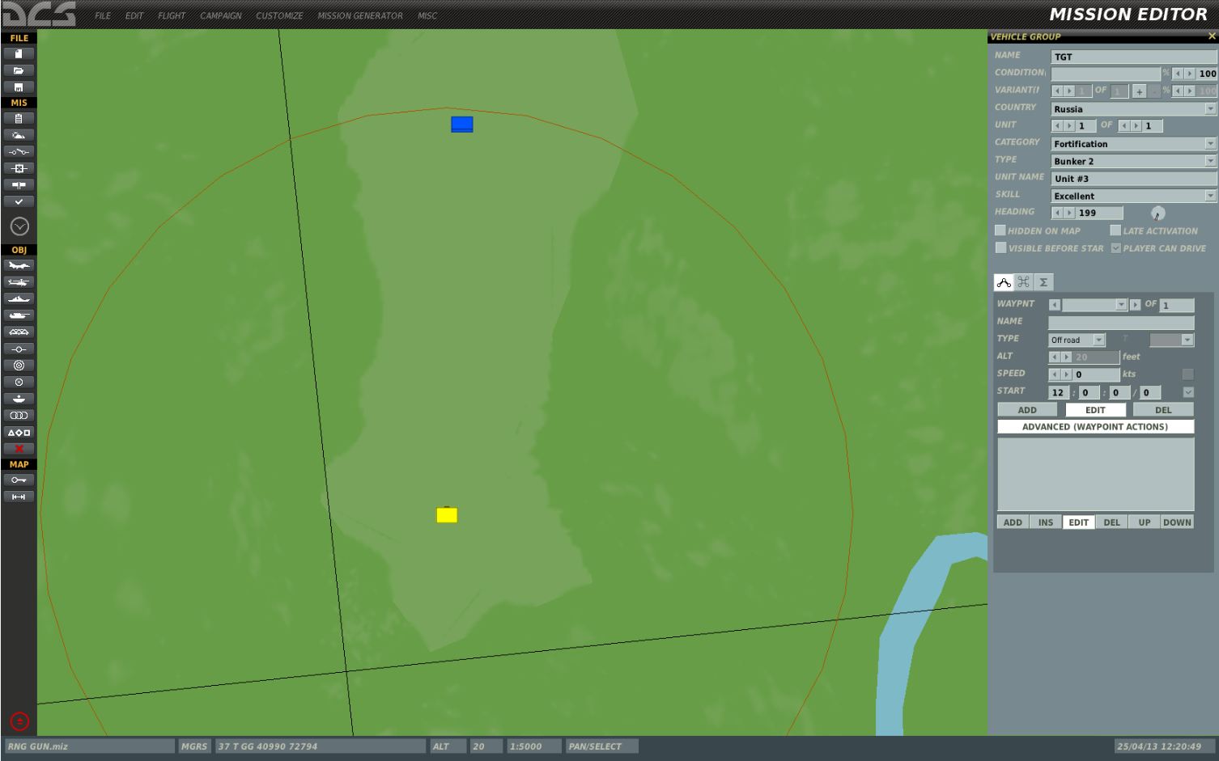
Task: Click the red X delete object icon
Action: point(19,449)
